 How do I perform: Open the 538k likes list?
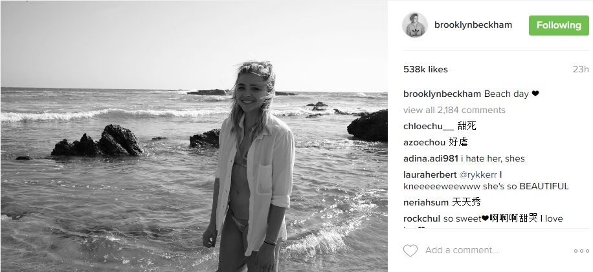pos(425,69)
